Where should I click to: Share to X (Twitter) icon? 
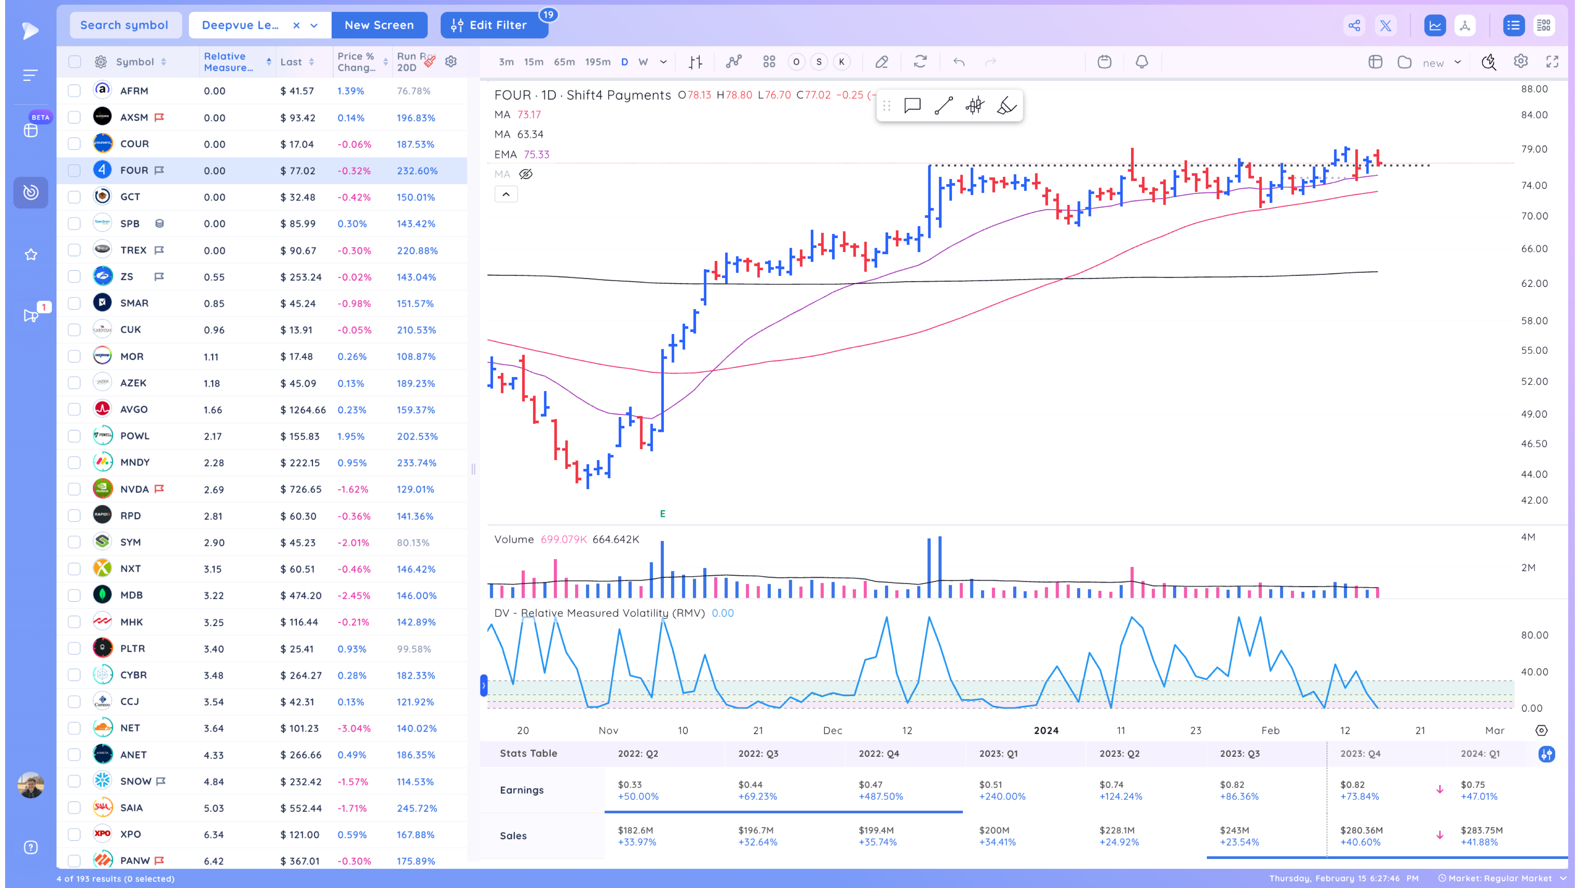tap(1386, 25)
